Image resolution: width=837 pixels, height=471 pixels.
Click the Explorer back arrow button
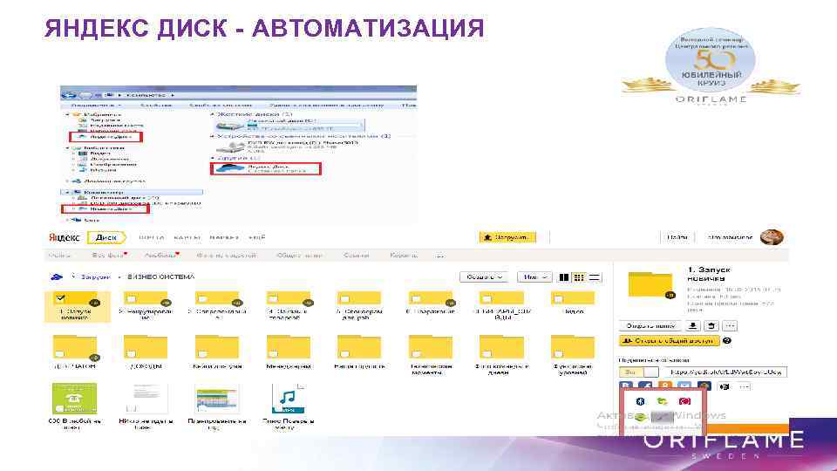point(68,95)
